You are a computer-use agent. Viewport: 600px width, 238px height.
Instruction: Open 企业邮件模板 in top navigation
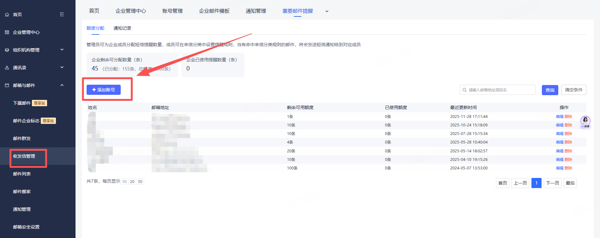pyautogui.click(x=214, y=11)
